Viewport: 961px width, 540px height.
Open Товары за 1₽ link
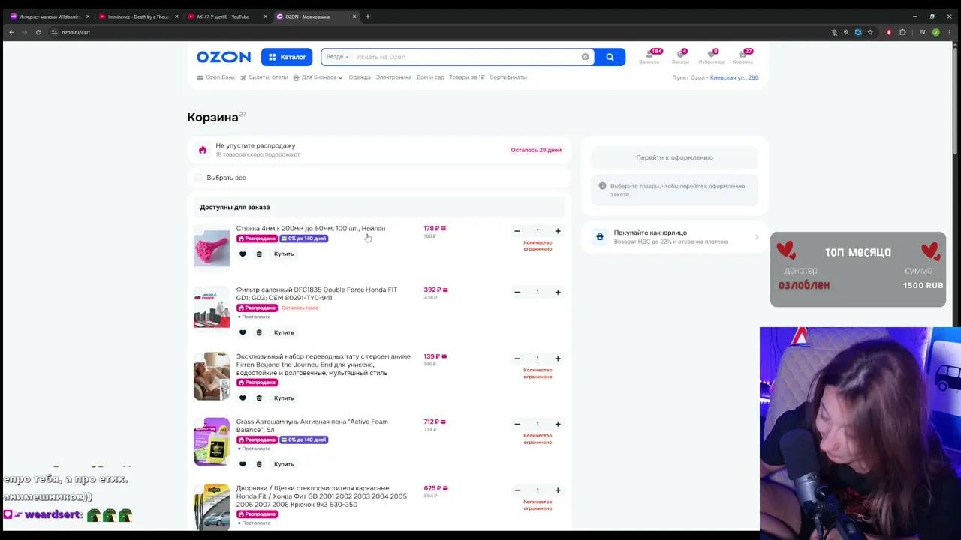coord(467,77)
